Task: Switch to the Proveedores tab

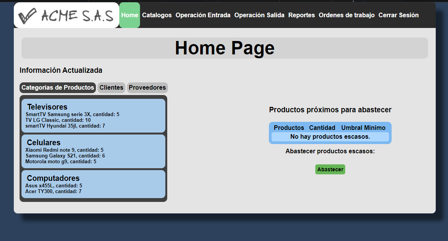Action: [x=147, y=88]
